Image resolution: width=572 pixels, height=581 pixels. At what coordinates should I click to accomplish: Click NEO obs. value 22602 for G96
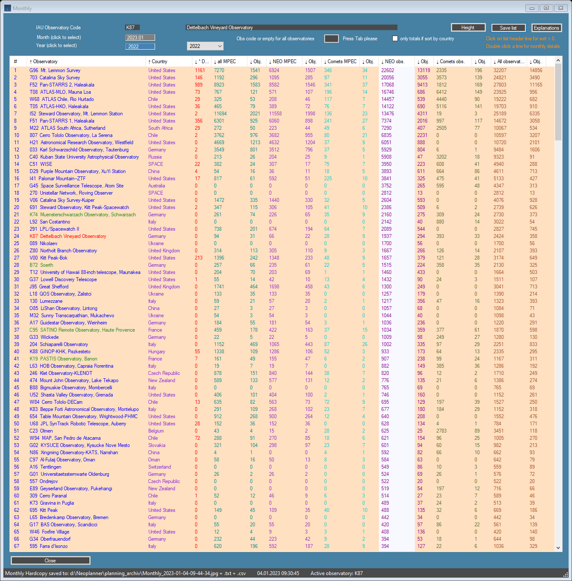[387, 70]
